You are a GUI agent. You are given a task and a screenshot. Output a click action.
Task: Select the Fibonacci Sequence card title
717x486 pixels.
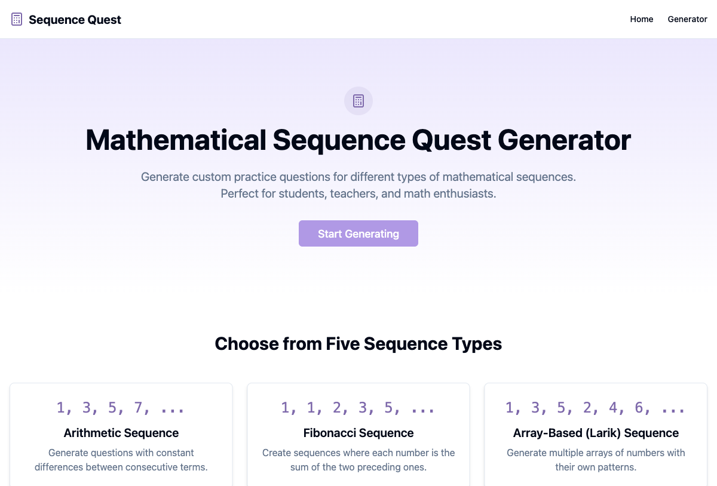tap(358, 433)
